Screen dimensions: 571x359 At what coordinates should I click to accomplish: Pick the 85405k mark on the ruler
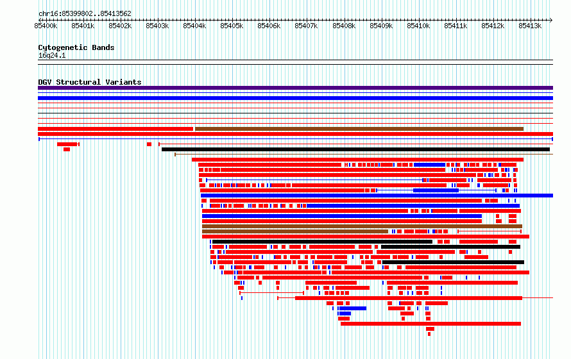(x=232, y=26)
